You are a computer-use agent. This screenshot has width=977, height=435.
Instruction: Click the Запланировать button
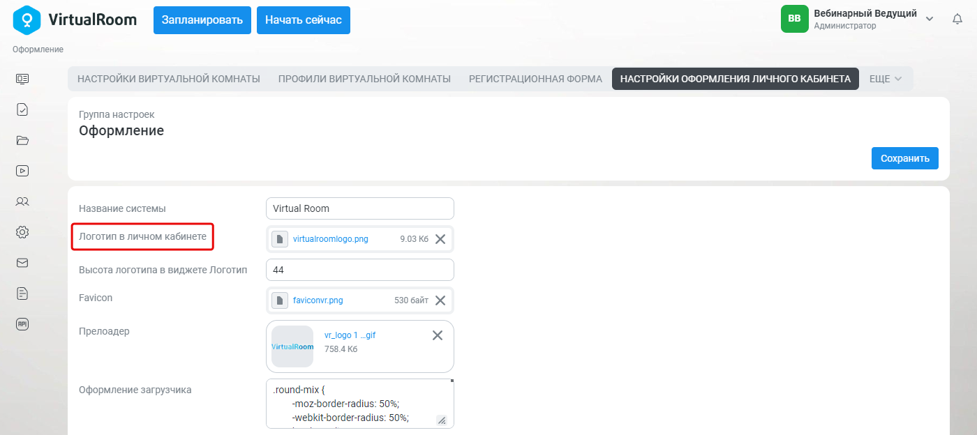tap(202, 20)
